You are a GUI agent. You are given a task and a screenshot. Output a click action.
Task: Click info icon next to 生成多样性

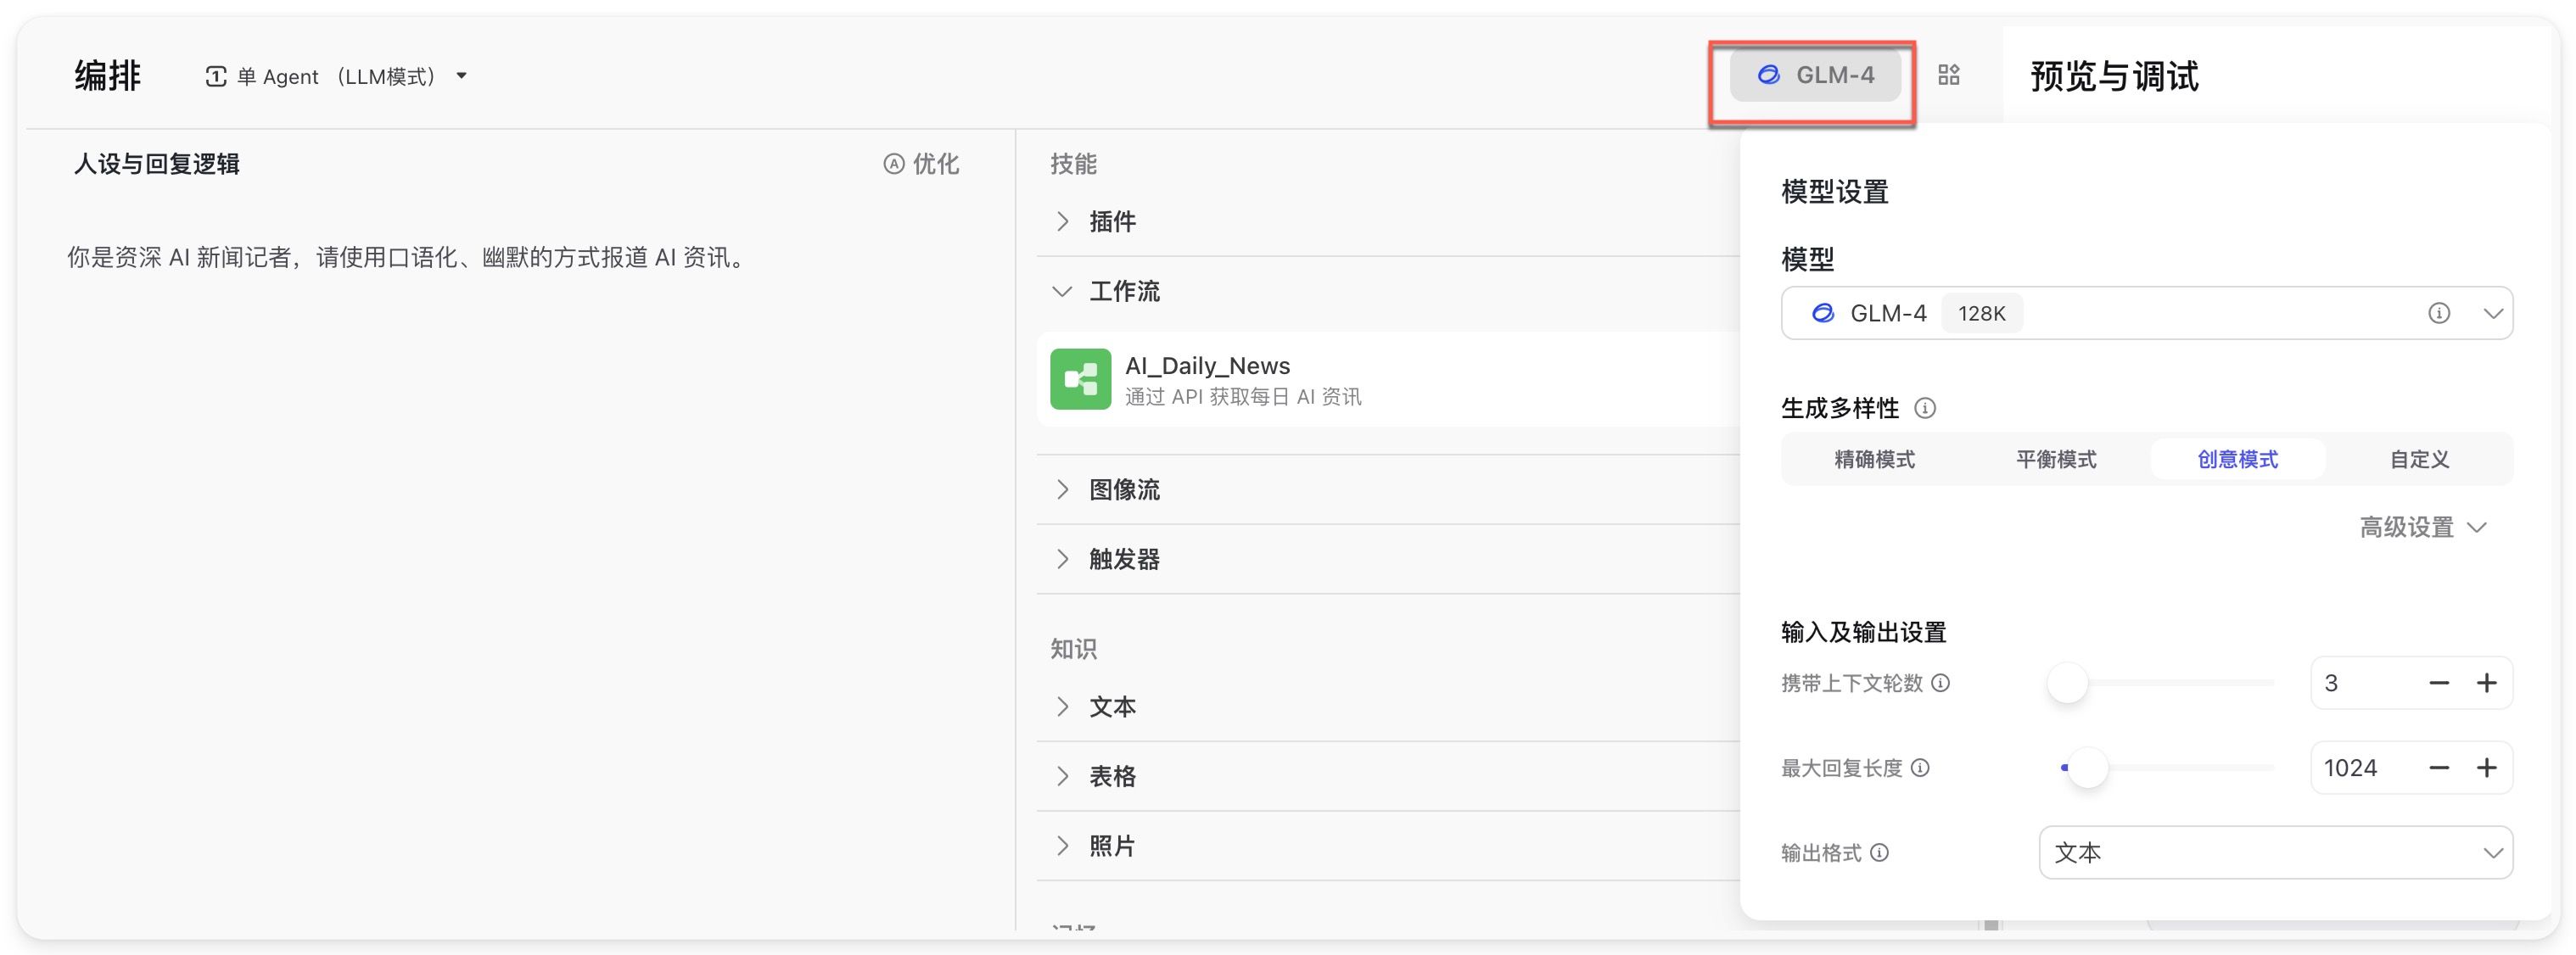tap(1925, 408)
